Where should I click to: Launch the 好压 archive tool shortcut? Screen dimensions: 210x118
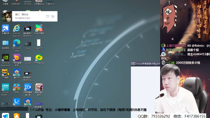click(17, 88)
